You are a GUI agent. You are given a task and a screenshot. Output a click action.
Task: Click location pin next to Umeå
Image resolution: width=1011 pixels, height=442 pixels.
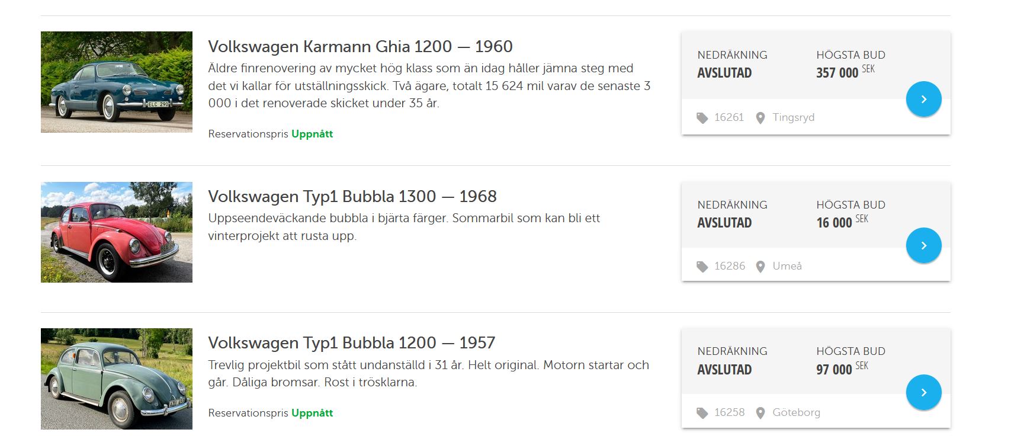coord(760,267)
